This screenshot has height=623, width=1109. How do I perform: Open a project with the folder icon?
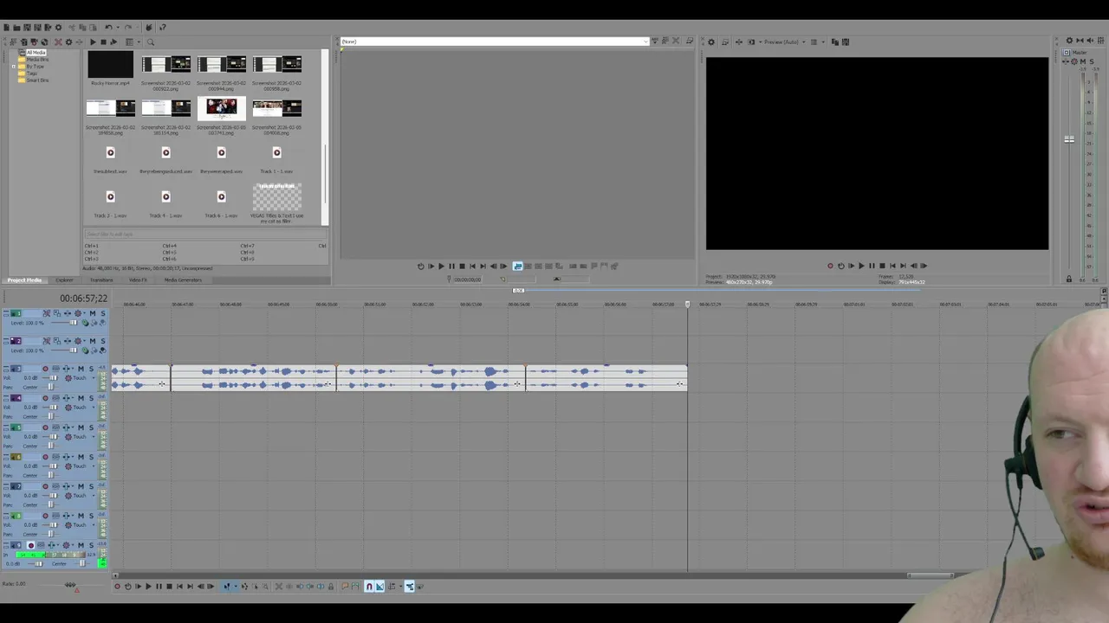16,28
